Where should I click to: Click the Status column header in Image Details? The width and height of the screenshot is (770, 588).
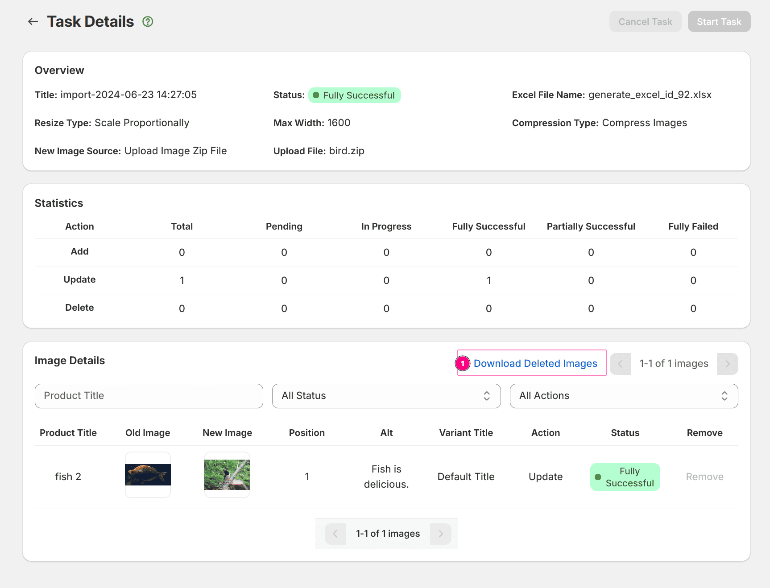coord(625,433)
